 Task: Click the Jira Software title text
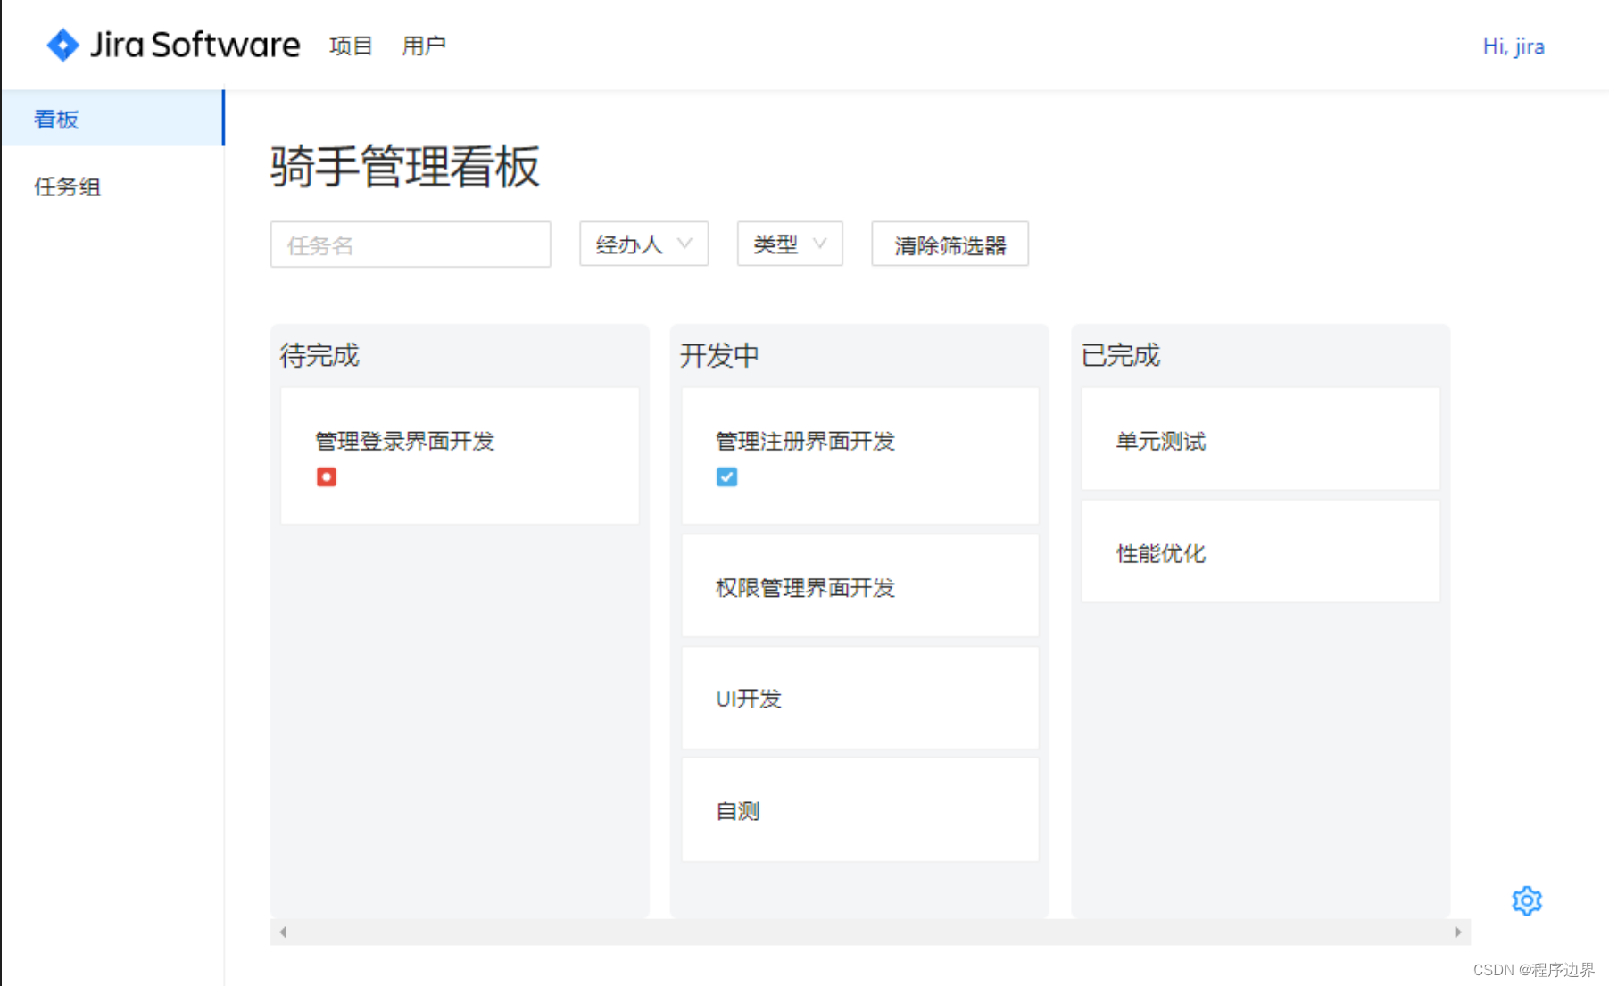click(x=195, y=45)
